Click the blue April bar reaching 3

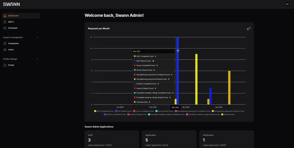point(210,96)
